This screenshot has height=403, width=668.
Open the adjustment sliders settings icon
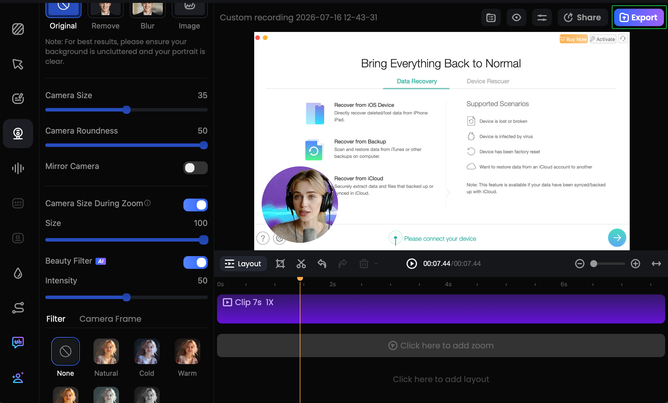click(542, 18)
